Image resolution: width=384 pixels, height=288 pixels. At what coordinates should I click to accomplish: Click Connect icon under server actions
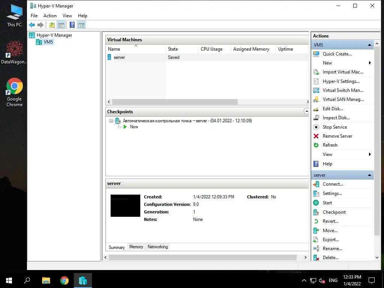click(316, 184)
